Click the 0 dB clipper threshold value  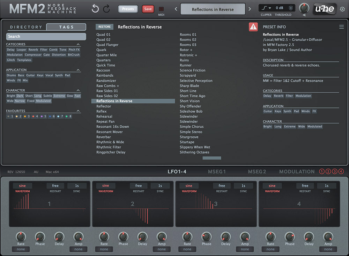pos(280,8)
